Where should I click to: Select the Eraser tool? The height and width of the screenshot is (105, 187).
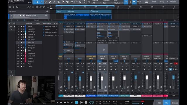50,2
